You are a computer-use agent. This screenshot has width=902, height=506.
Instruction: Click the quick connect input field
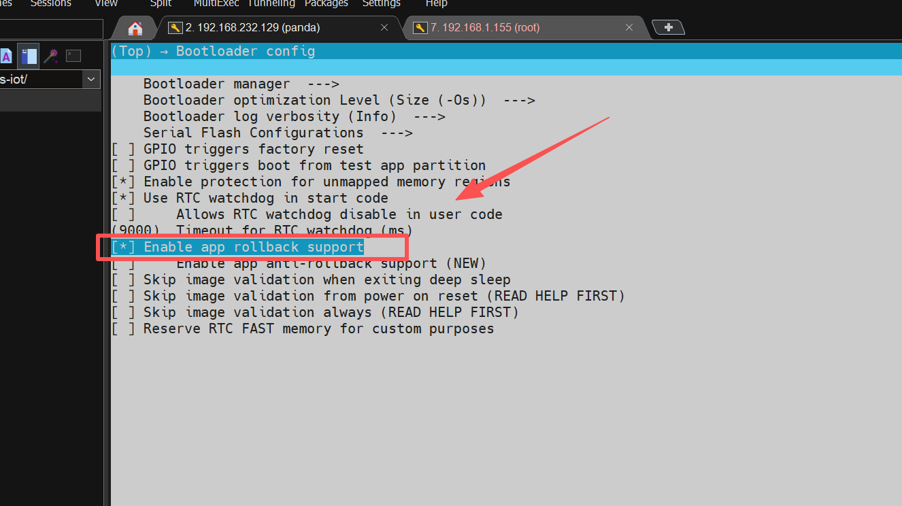click(51, 29)
